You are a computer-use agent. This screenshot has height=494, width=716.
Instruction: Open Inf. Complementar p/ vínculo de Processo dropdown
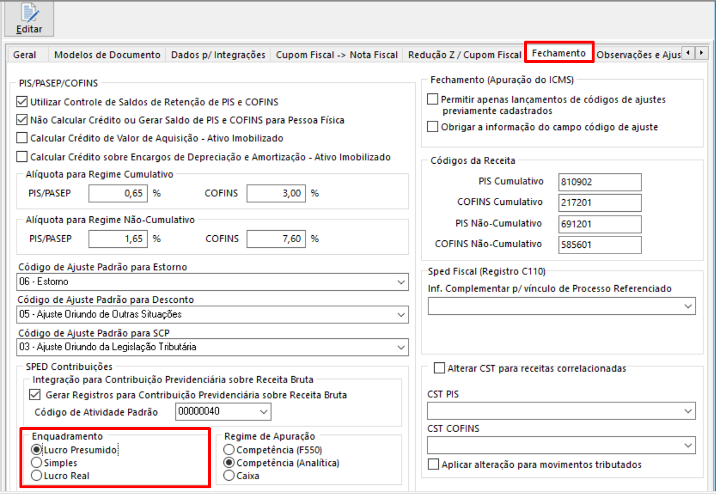coord(562,306)
